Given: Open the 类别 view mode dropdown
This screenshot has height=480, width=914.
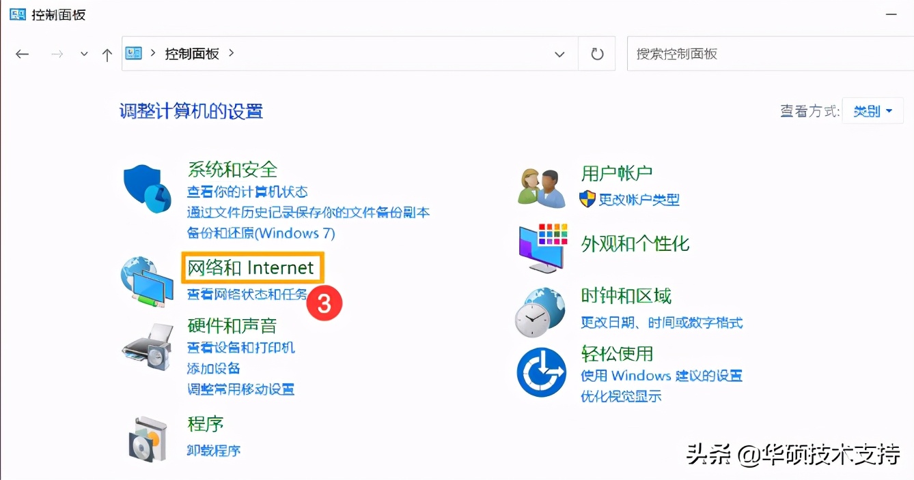Looking at the screenshot, I should [x=872, y=110].
